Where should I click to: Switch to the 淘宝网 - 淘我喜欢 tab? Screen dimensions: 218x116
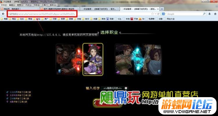click(x=20, y=9)
